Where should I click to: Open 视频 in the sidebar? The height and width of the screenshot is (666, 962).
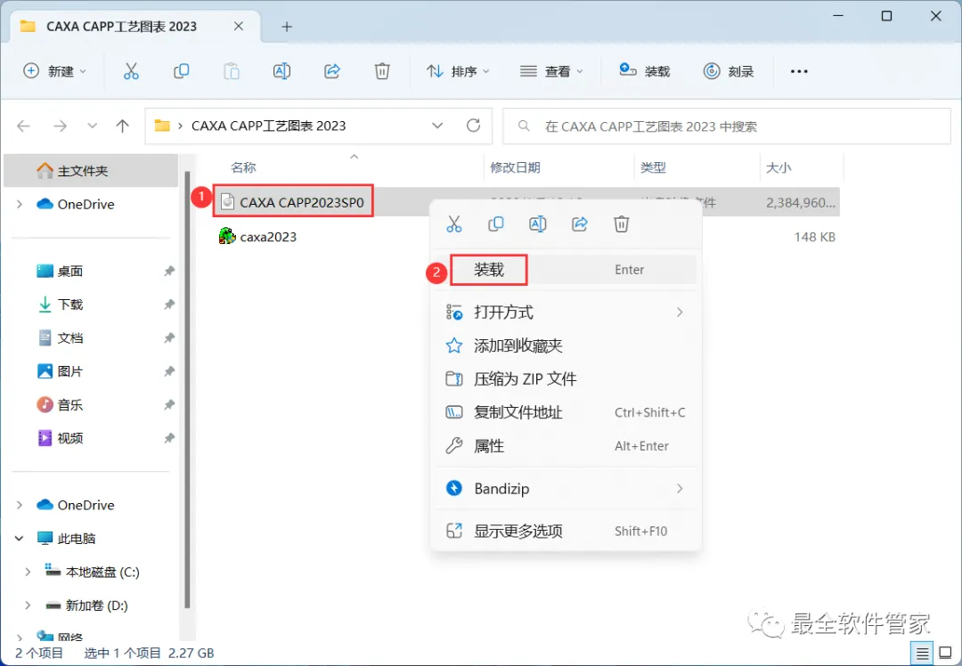pyautogui.click(x=70, y=438)
